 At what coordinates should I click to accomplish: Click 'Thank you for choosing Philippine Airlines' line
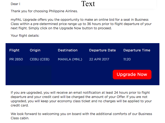[44, 11]
